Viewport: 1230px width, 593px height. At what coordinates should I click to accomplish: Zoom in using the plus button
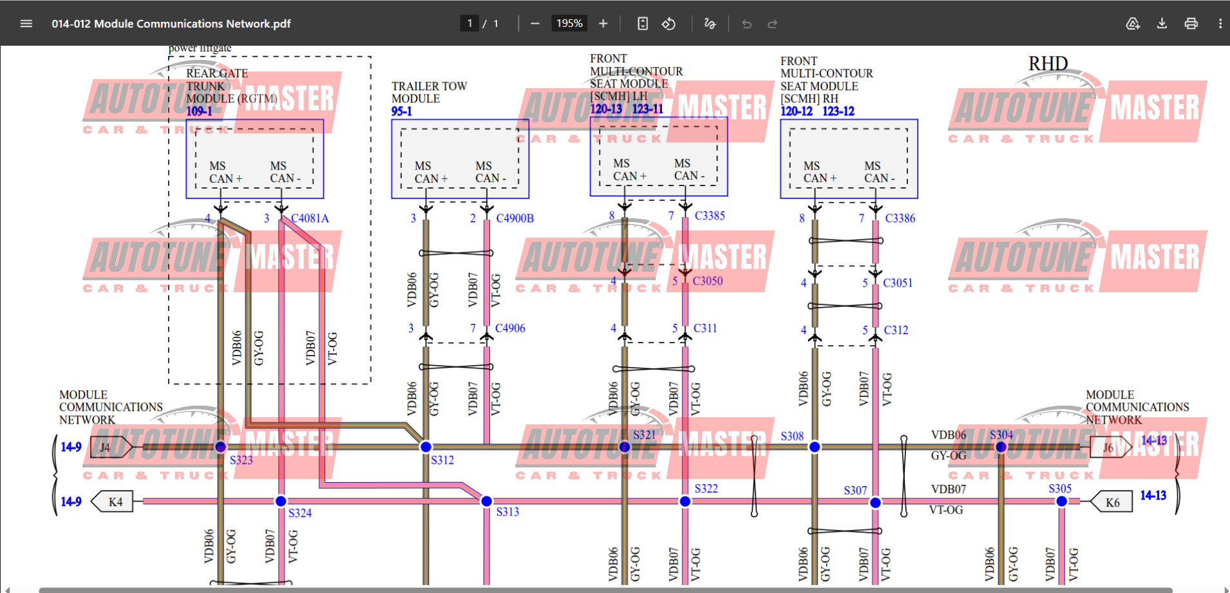603,24
